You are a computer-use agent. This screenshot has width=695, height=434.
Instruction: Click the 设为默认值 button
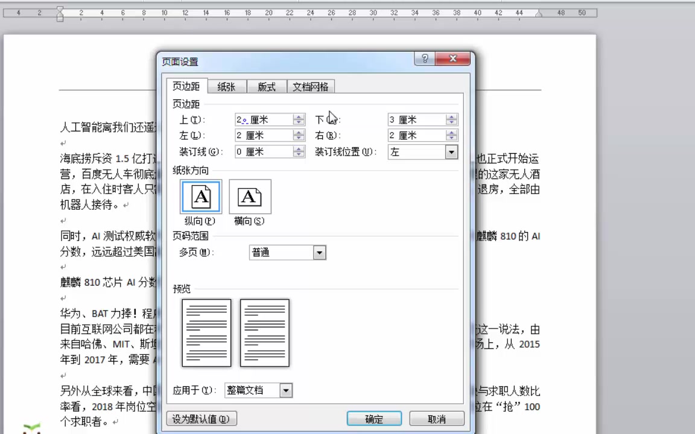tap(201, 418)
